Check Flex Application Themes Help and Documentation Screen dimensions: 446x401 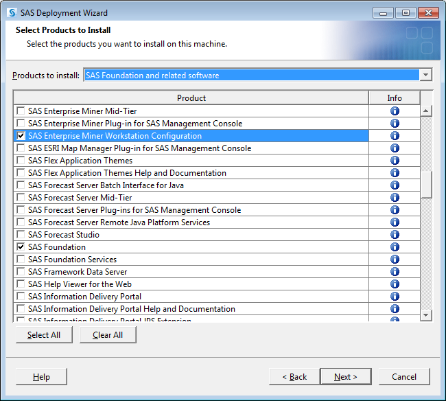point(21,172)
